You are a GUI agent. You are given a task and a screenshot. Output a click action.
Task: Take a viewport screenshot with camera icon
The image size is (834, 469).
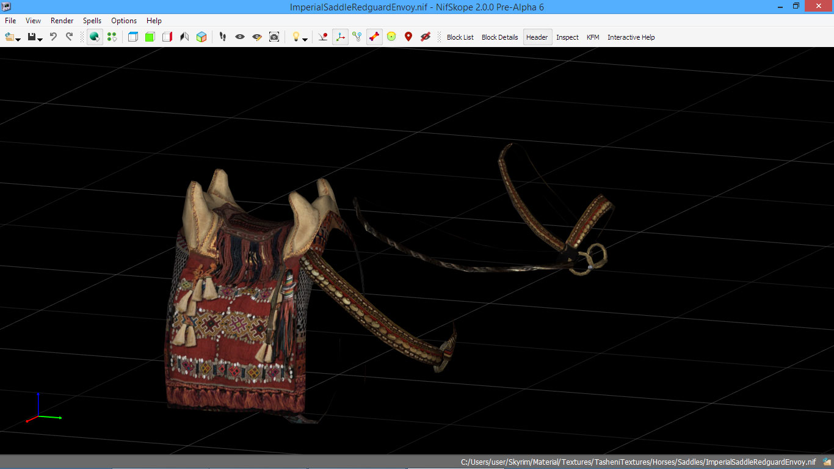point(274,37)
